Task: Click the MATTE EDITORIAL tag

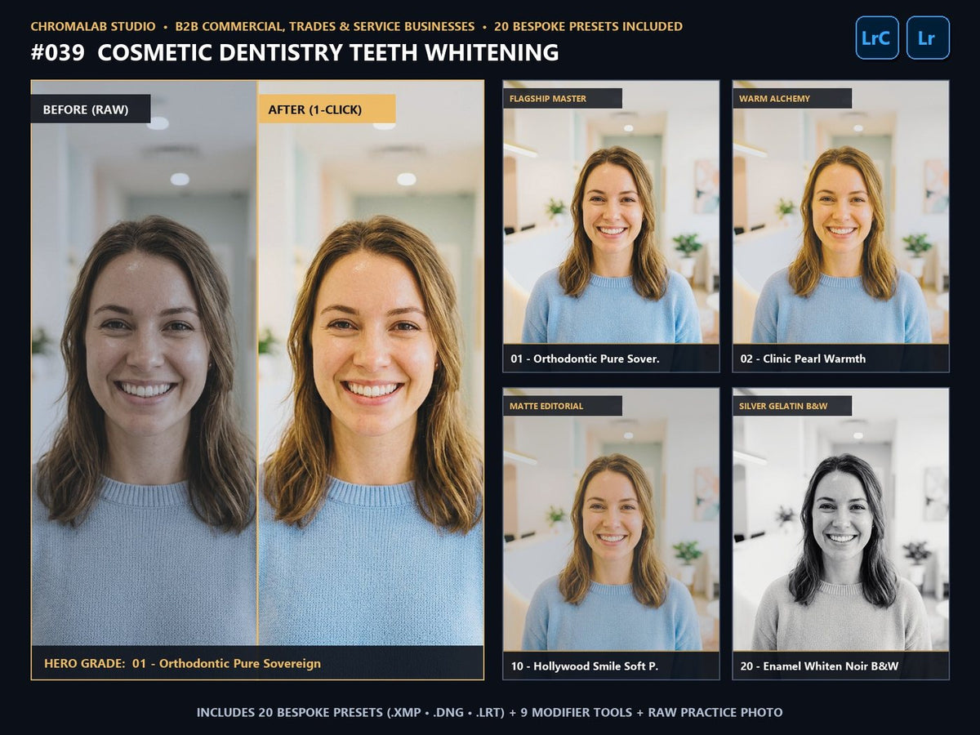Action: [563, 406]
